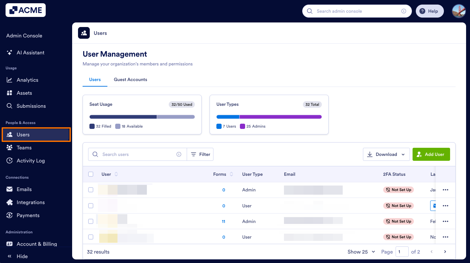This screenshot has width=470, height=263.
Task: Open the Show 25 results dropdown
Action: [361, 252]
